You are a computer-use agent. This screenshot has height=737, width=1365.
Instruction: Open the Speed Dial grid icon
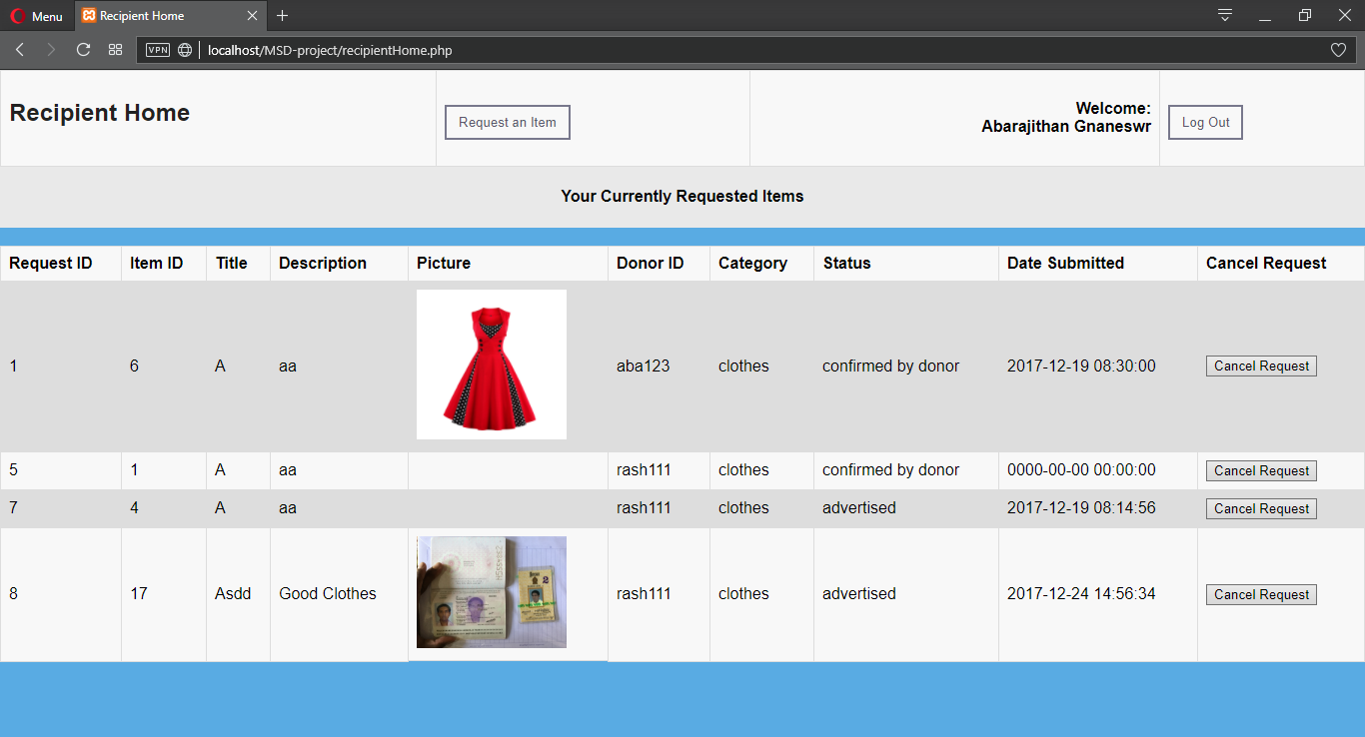coord(115,50)
